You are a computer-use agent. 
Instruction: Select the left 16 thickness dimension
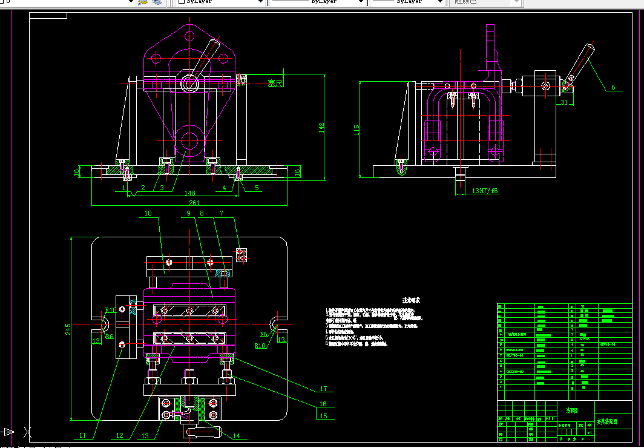76,173
